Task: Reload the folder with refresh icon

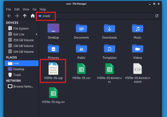Action: point(157,16)
